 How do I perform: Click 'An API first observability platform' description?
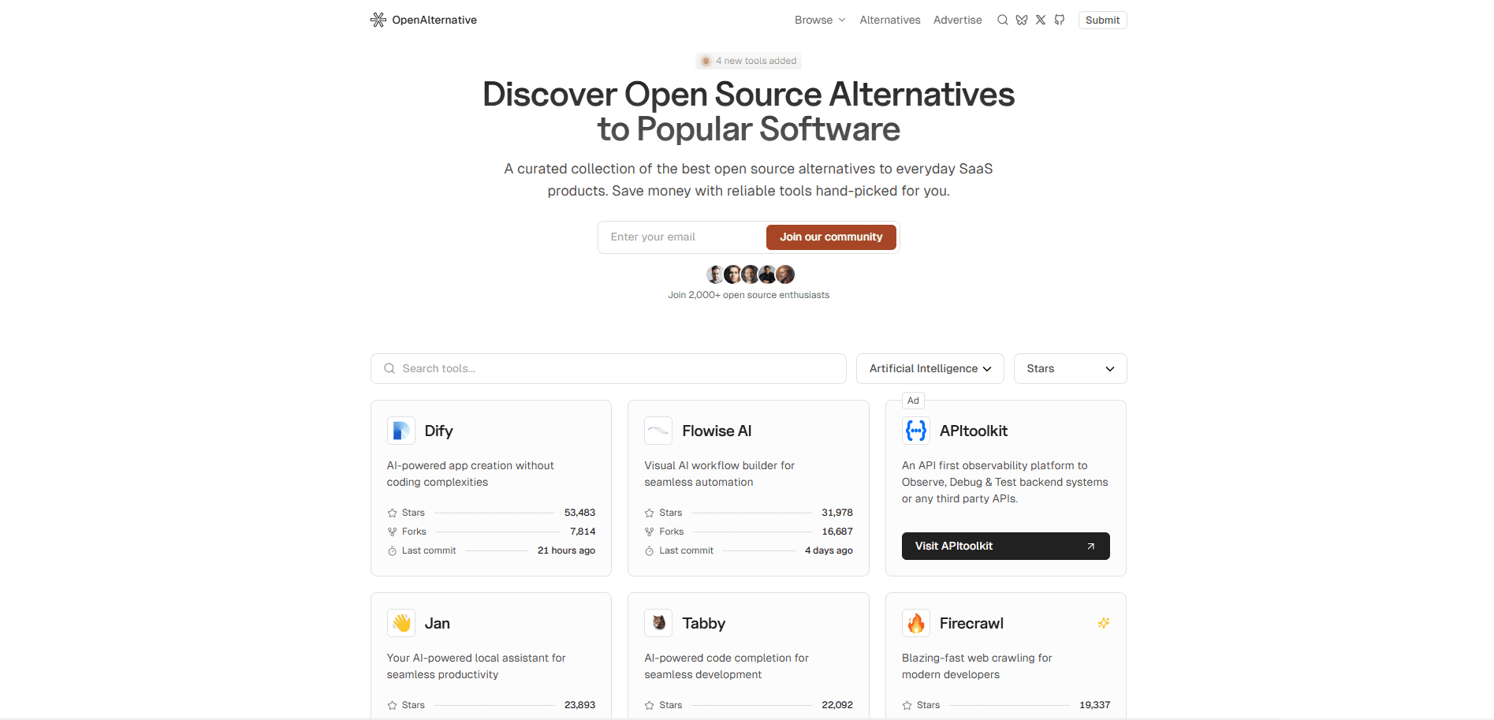[1005, 482]
